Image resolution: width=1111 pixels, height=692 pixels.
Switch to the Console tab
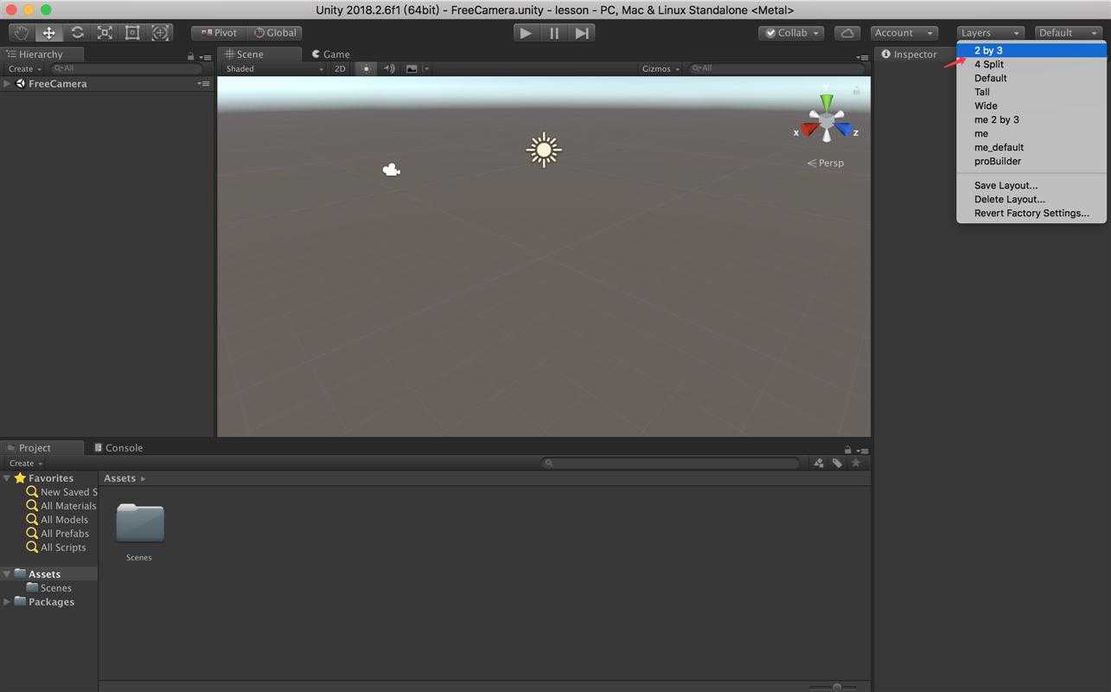coord(118,447)
